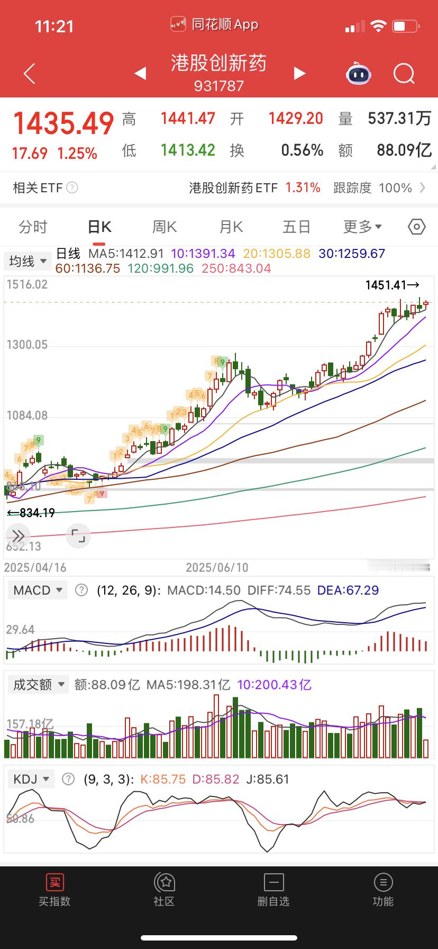This screenshot has width=438, height=949.
Task: Open MACD indicator dropdown
Action: coord(38,590)
